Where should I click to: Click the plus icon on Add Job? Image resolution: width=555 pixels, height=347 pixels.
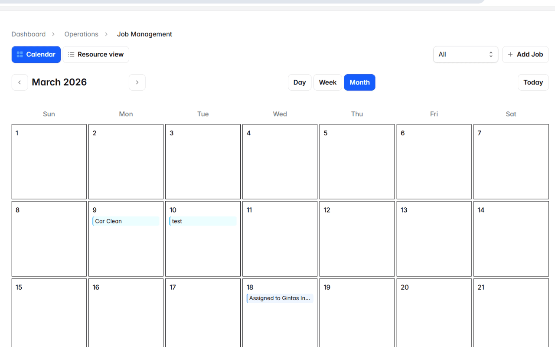click(511, 54)
